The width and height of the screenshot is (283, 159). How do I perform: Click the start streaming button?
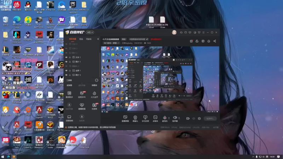coord(210,119)
